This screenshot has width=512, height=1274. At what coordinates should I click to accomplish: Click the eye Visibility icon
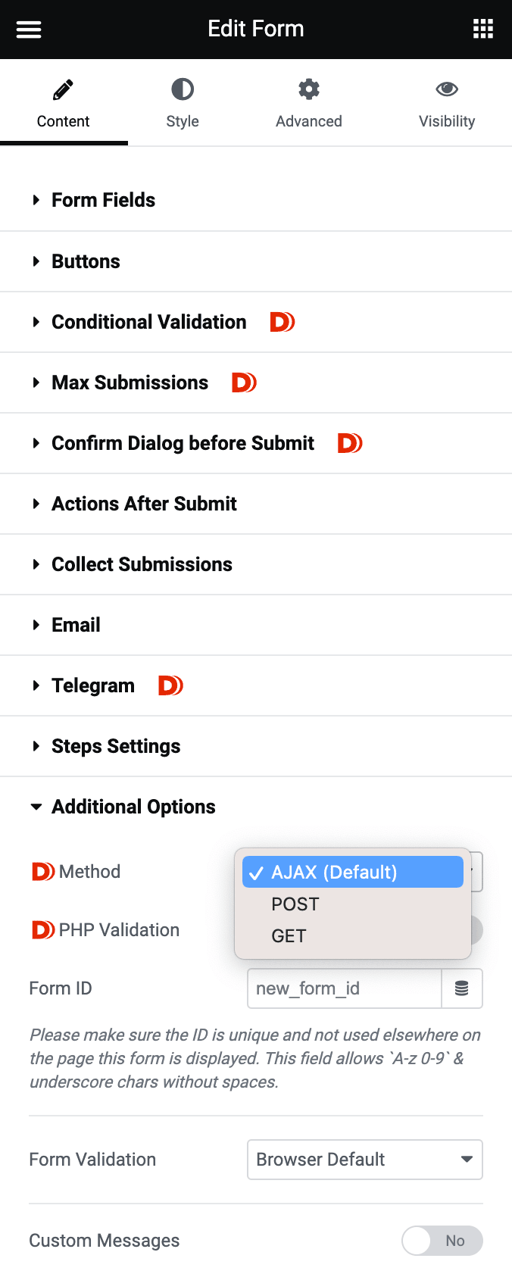447,90
